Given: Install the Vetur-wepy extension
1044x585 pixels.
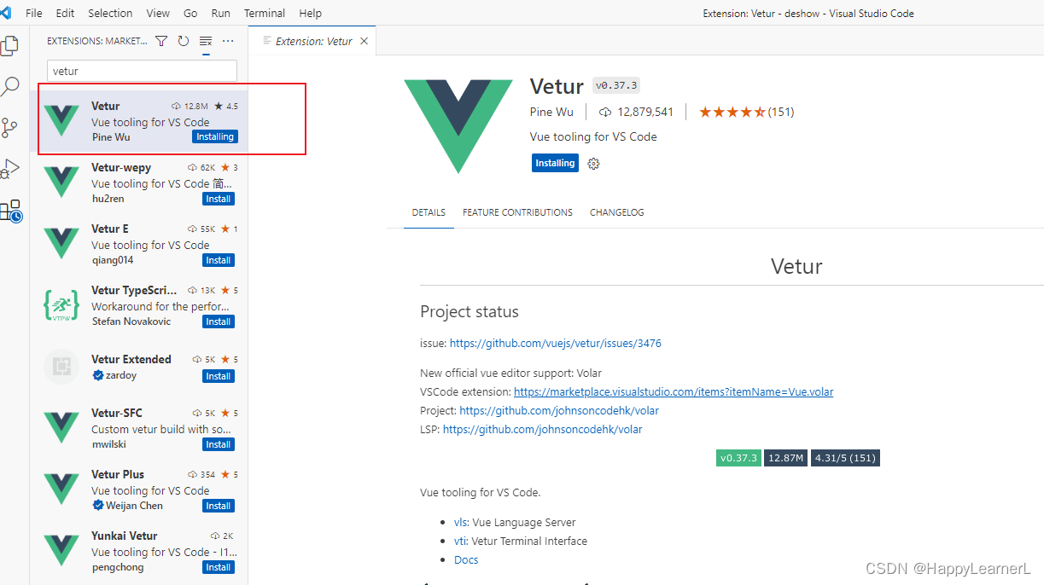Looking at the screenshot, I should coord(219,199).
